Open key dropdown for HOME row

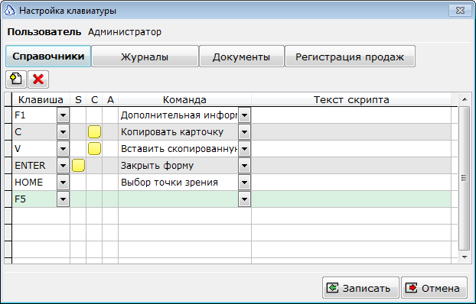64,182
